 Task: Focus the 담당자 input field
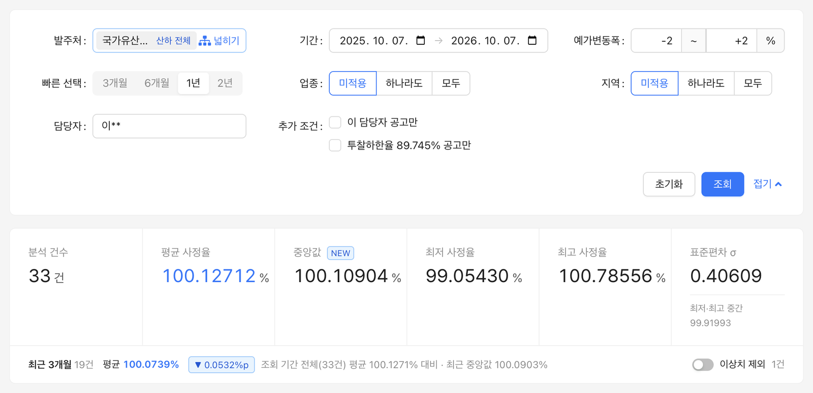[x=169, y=126]
